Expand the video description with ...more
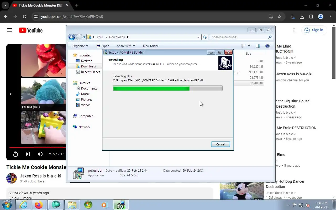 26,198
